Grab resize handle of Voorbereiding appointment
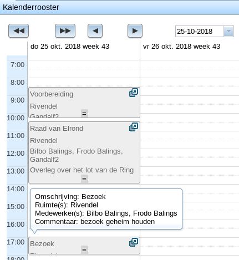The height and width of the screenshot is (260, 239). [x=84, y=114]
